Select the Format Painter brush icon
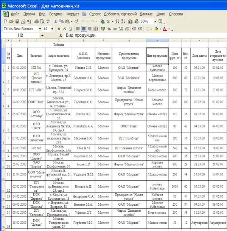Image resolution: width=227 pixels, height=231 pixels. pos(76,22)
